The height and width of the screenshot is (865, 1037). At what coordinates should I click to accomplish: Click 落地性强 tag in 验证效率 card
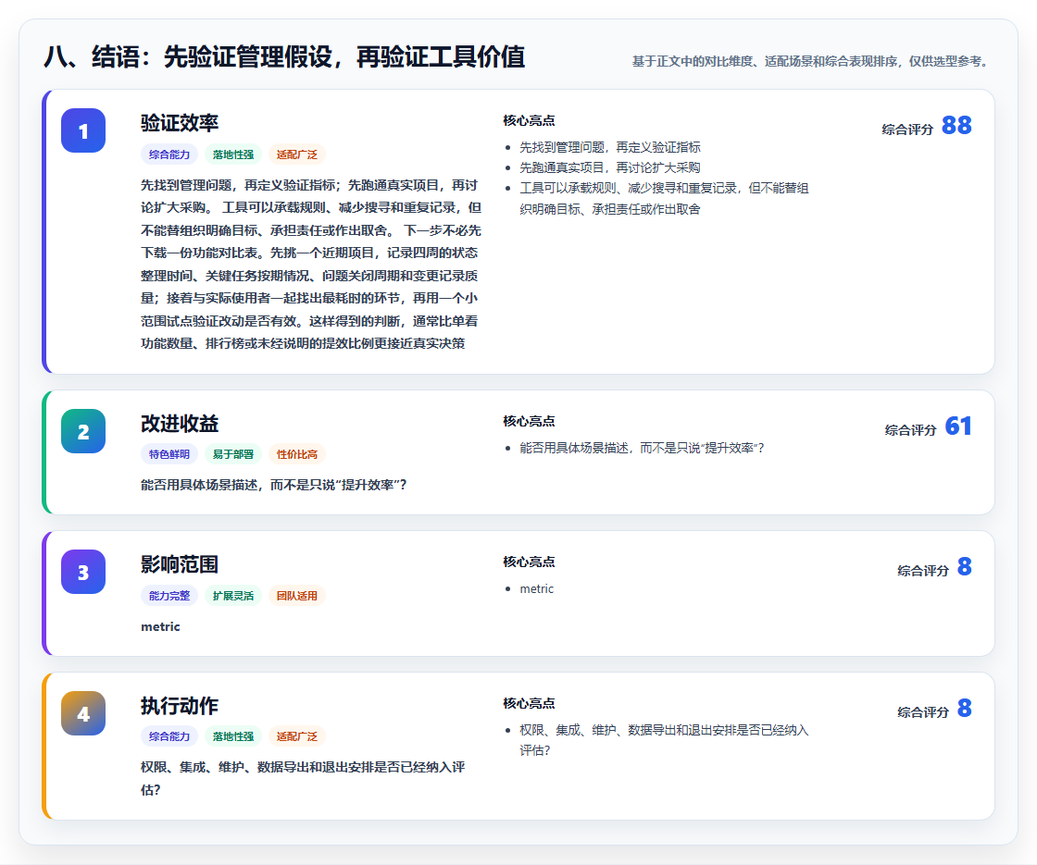tap(233, 154)
